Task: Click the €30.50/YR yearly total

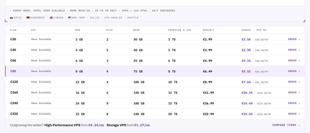Action: [261, 40]
